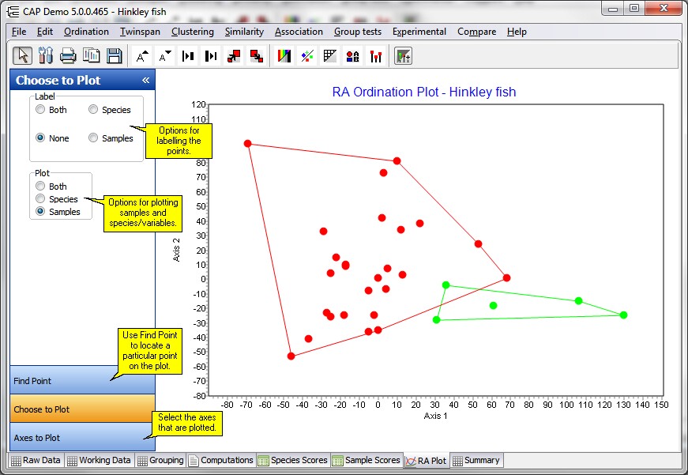Open the Group tests menu

point(358,32)
